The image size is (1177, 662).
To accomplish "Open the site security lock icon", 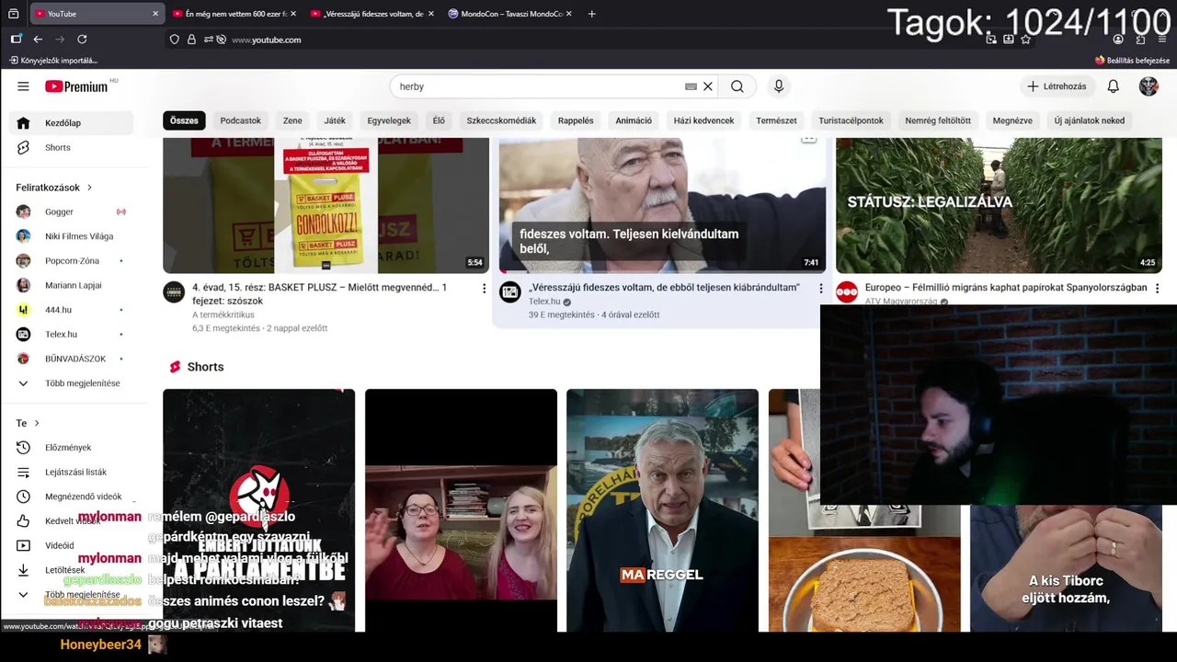I will (191, 40).
